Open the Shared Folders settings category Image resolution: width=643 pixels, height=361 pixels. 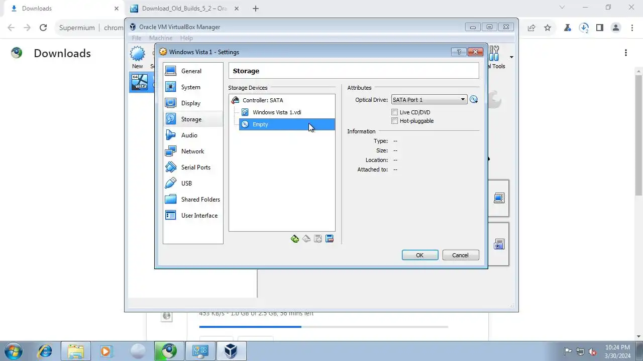coord(193,200)
